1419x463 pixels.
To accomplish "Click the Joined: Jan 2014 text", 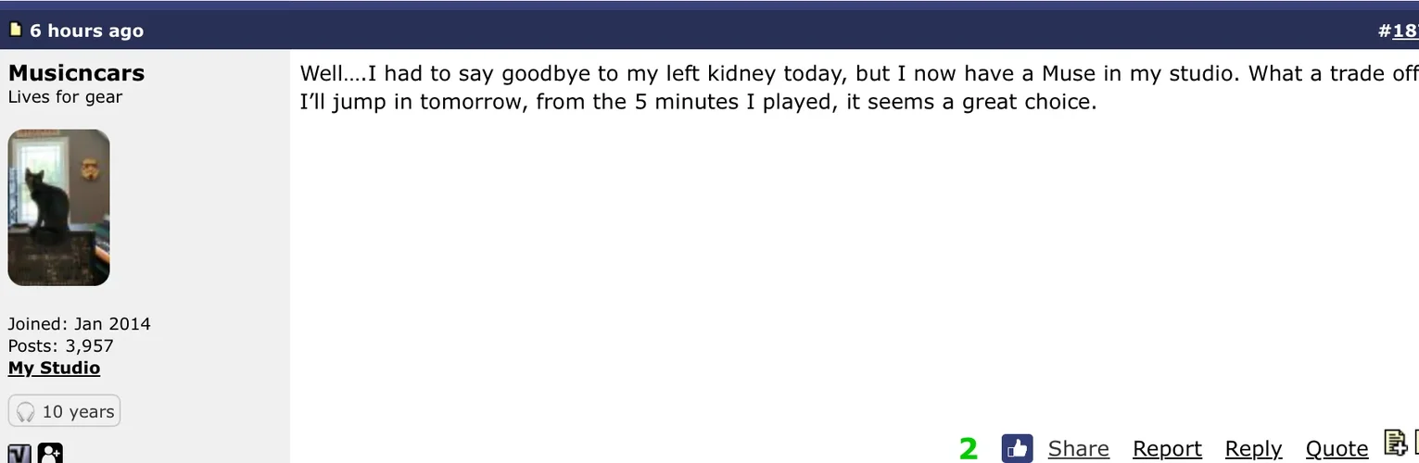I will [x=79, y=324].
